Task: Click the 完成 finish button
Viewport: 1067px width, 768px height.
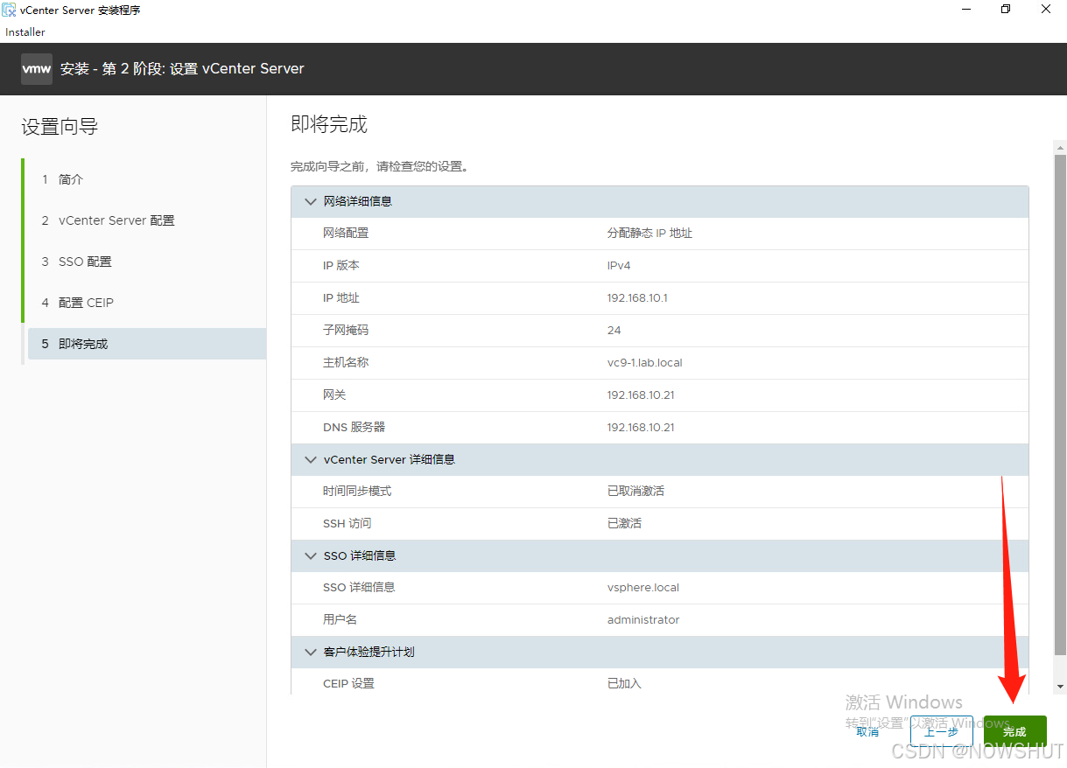Action: tap(1014, 731)
